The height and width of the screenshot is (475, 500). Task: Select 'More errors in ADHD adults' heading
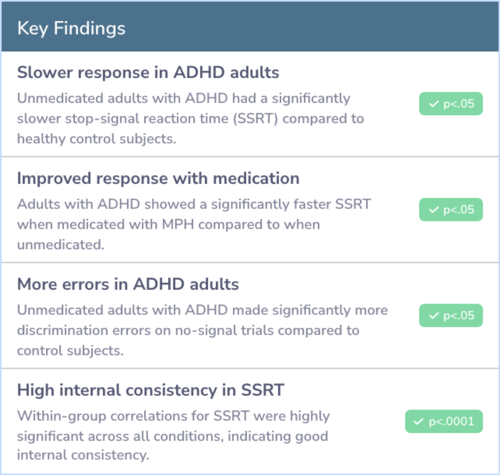pos(128,284)
